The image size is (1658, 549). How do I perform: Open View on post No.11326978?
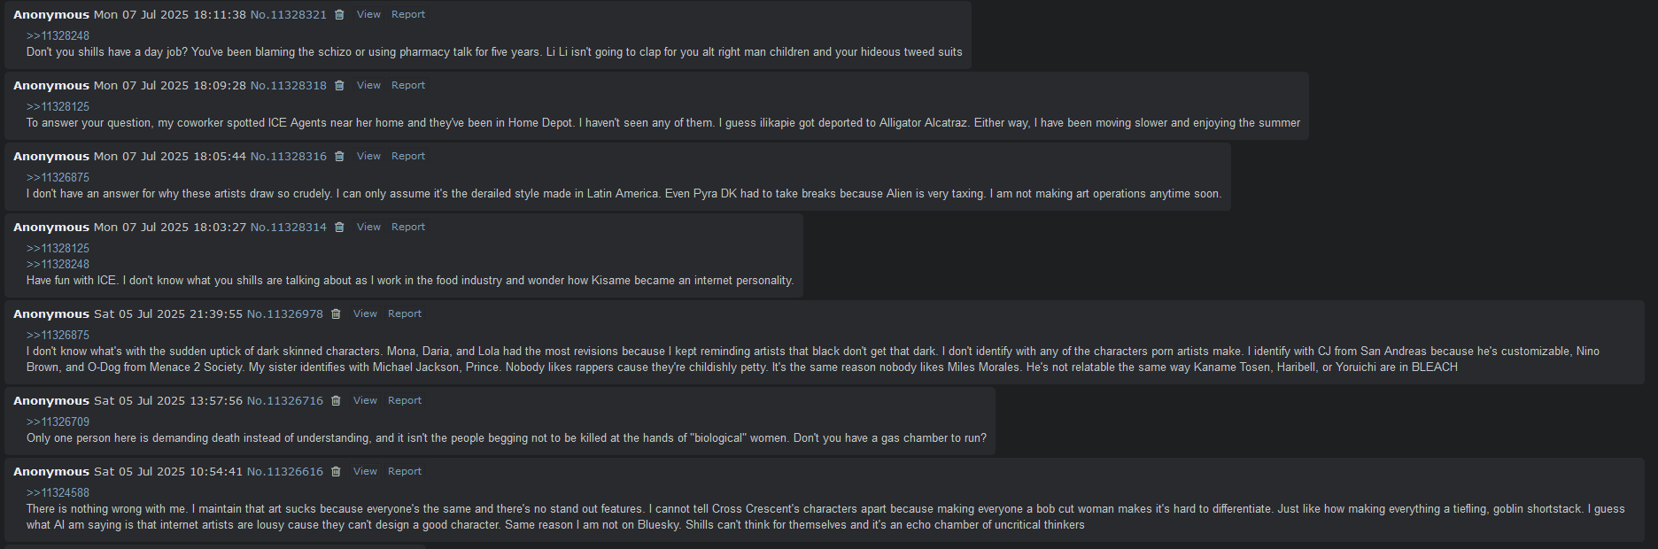click(365, 314)
